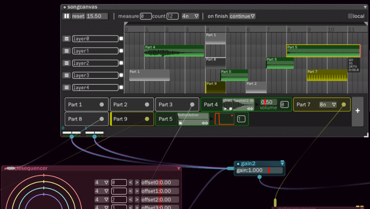
Task: Click the reset button in songcanvas
Action: click(x=78, y=16)
